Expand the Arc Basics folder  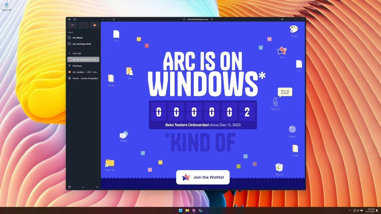click(x=78, y=38)
